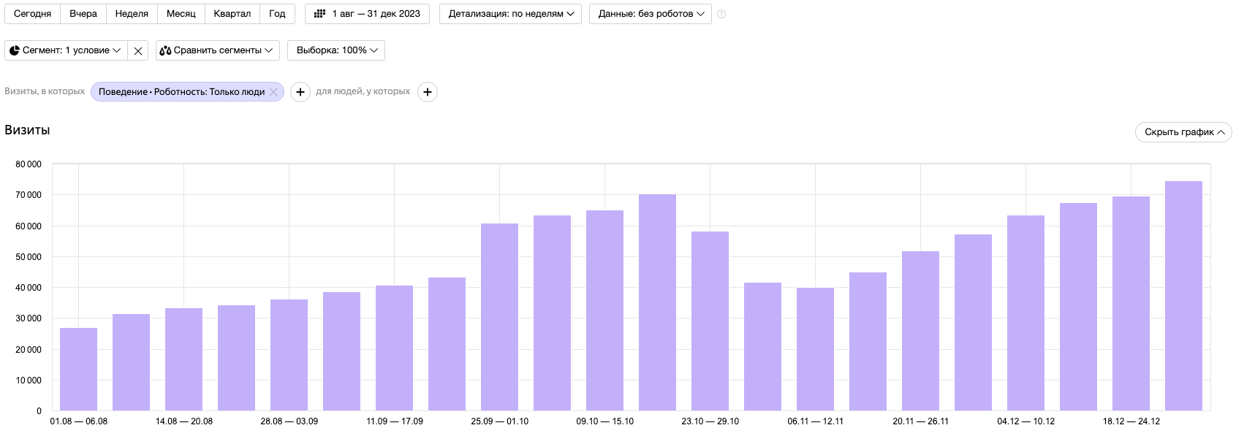Click the calendar grid icon in date range
The width and height of the screenshot is (1236, 436).
(319, 14)
